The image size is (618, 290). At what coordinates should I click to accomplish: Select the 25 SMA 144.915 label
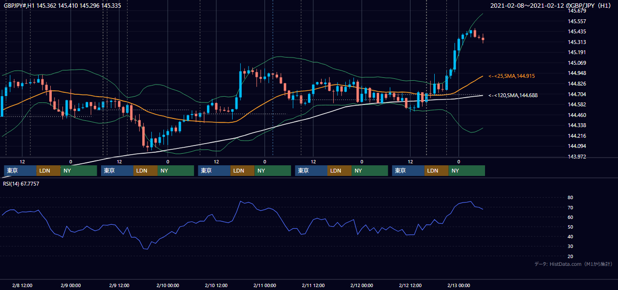coord(512,76)
